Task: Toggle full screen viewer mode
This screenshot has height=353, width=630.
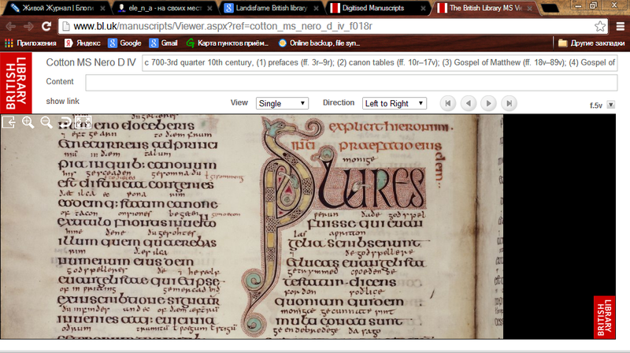Action: 83,122
